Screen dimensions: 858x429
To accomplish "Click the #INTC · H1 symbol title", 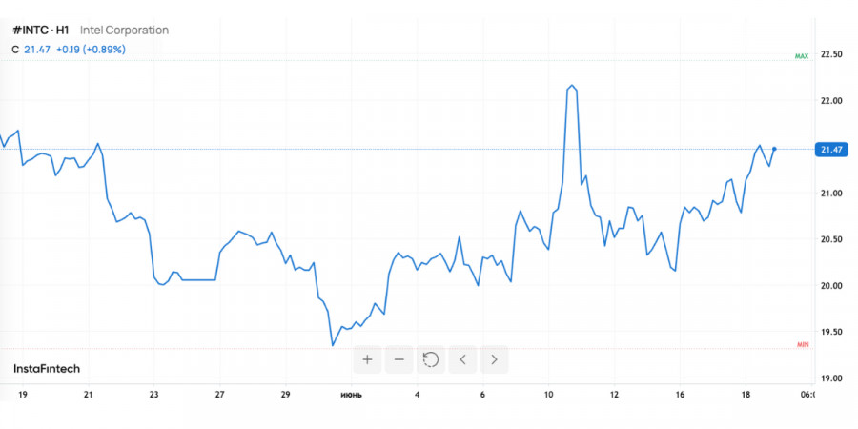I will (x=41, y=31).
